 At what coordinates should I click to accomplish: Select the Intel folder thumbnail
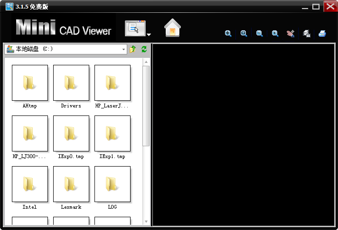coord(30,184)
